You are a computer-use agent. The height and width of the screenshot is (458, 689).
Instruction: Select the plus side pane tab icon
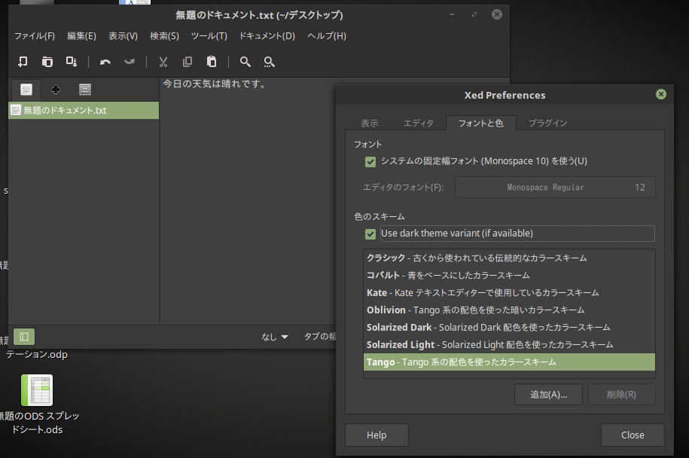(56, 90)
